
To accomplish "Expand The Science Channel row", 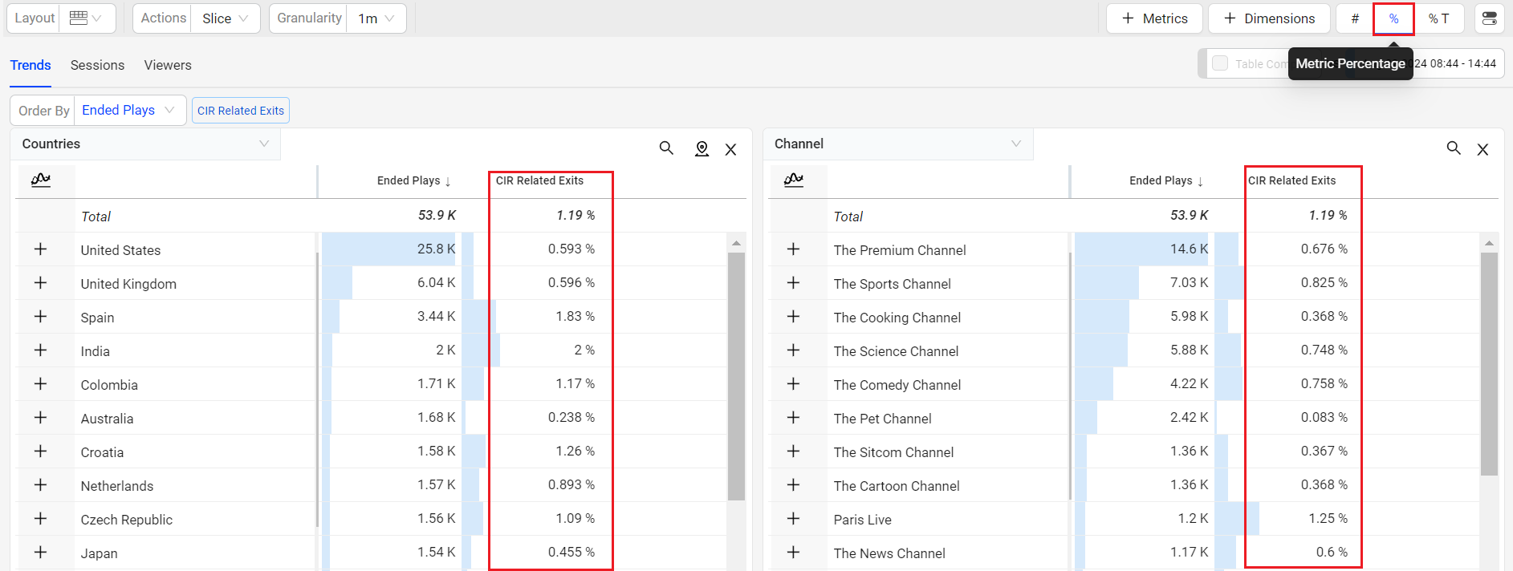I will pos(793,350).
